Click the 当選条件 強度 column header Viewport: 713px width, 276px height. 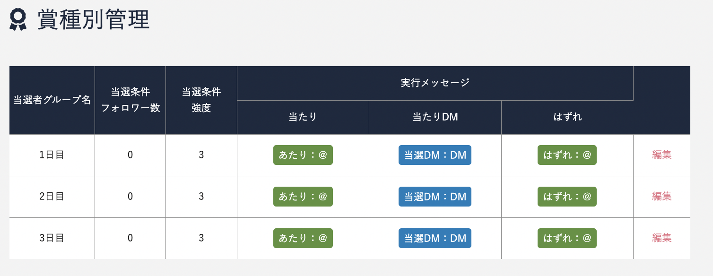[201, 100]
